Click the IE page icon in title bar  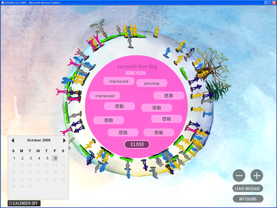2,3
